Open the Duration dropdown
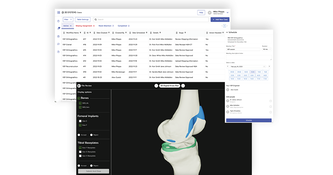 (267, 50)
